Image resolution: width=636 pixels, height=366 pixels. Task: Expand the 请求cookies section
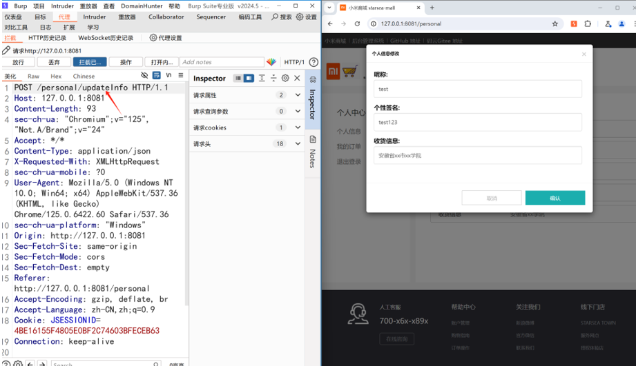[x=298, y=128]
